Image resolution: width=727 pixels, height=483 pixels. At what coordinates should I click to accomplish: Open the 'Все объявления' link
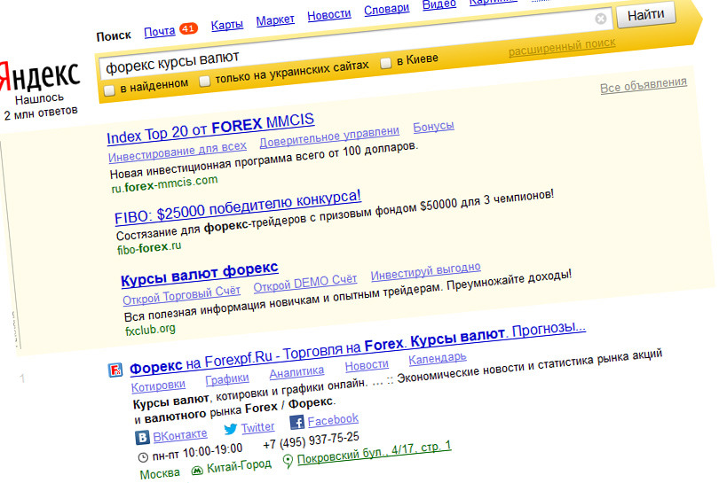[644, 85]
